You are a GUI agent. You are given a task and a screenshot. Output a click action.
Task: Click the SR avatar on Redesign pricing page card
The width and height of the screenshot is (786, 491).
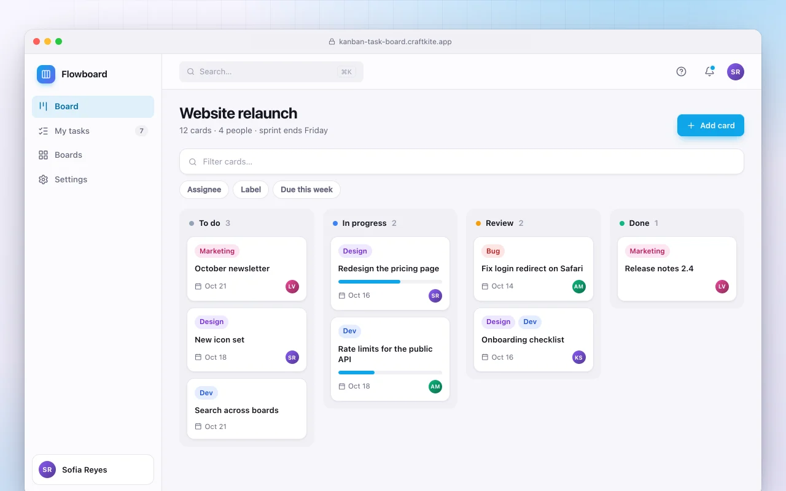click(x=435, y=296)
